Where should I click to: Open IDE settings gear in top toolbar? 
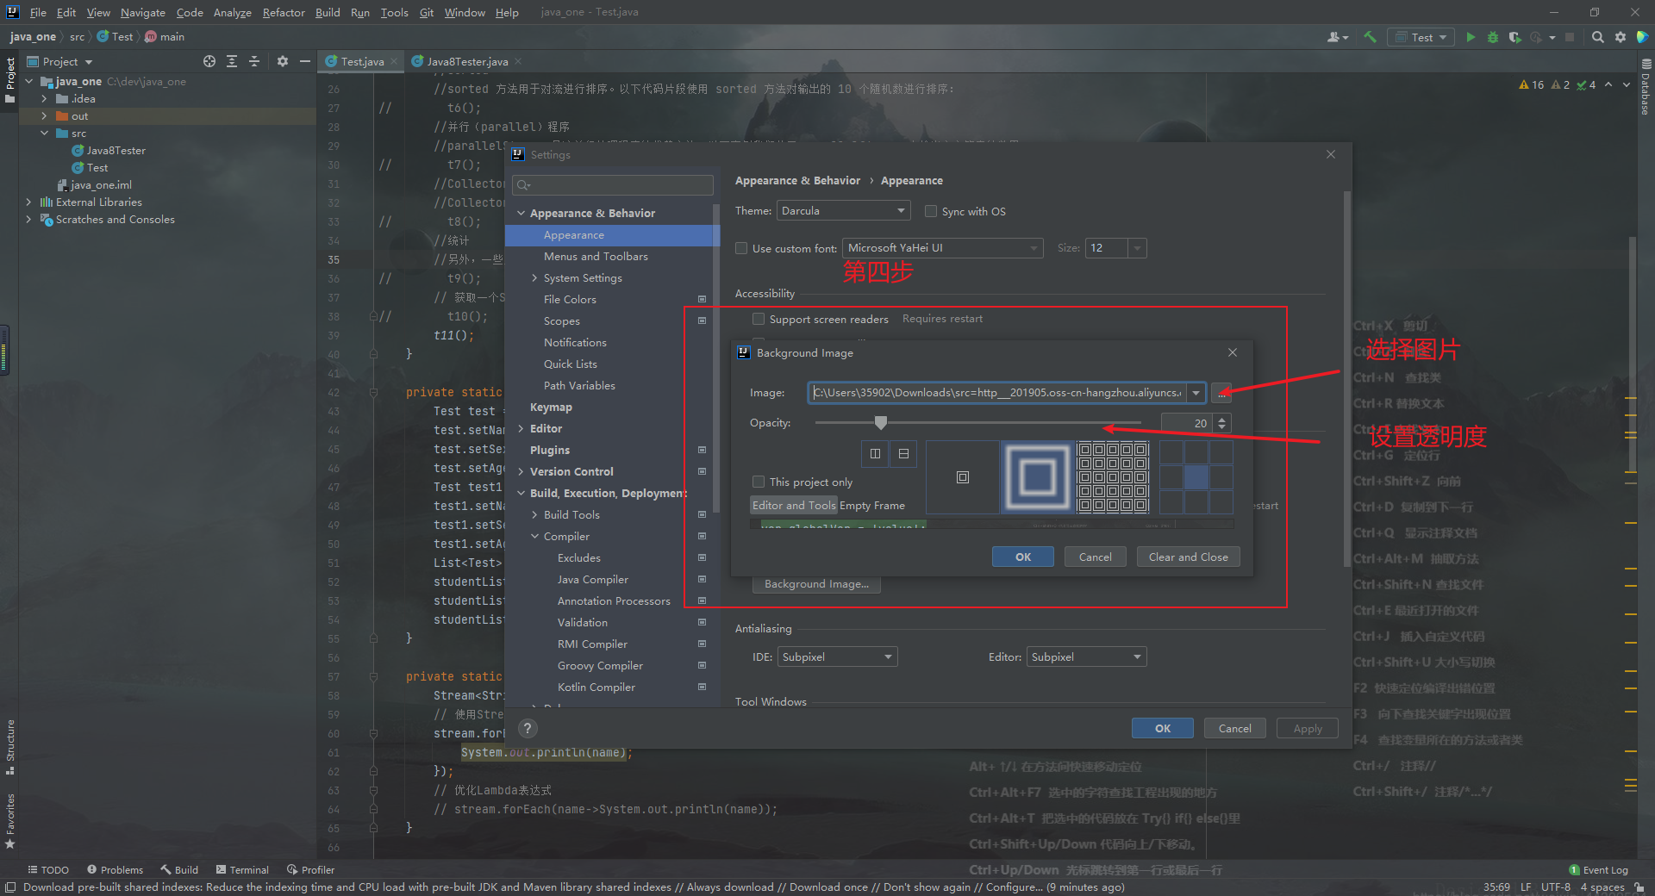(x=1621, y=37)
